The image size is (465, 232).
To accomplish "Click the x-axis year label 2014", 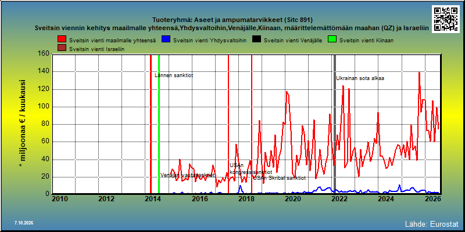I will click(x=153, y=198).
